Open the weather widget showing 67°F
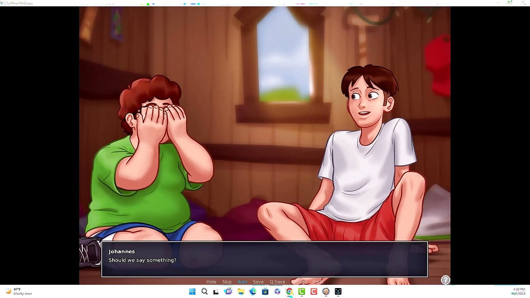The image size is (530, 298). (x=19, y=291)
